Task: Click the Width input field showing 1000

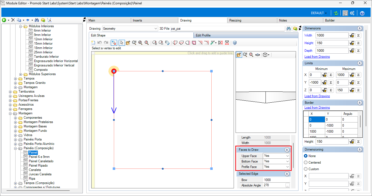Action: click(332, 35)
